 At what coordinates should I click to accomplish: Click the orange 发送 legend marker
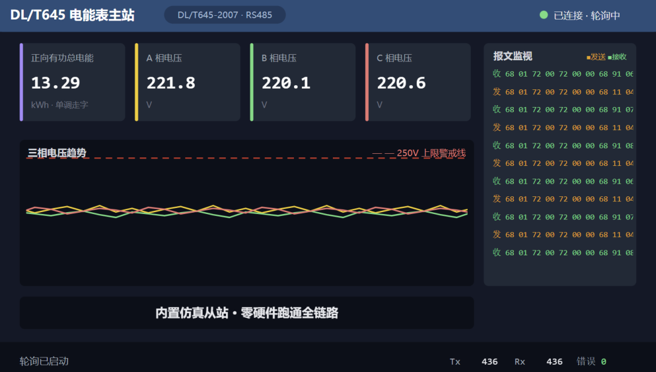[588, 57]
